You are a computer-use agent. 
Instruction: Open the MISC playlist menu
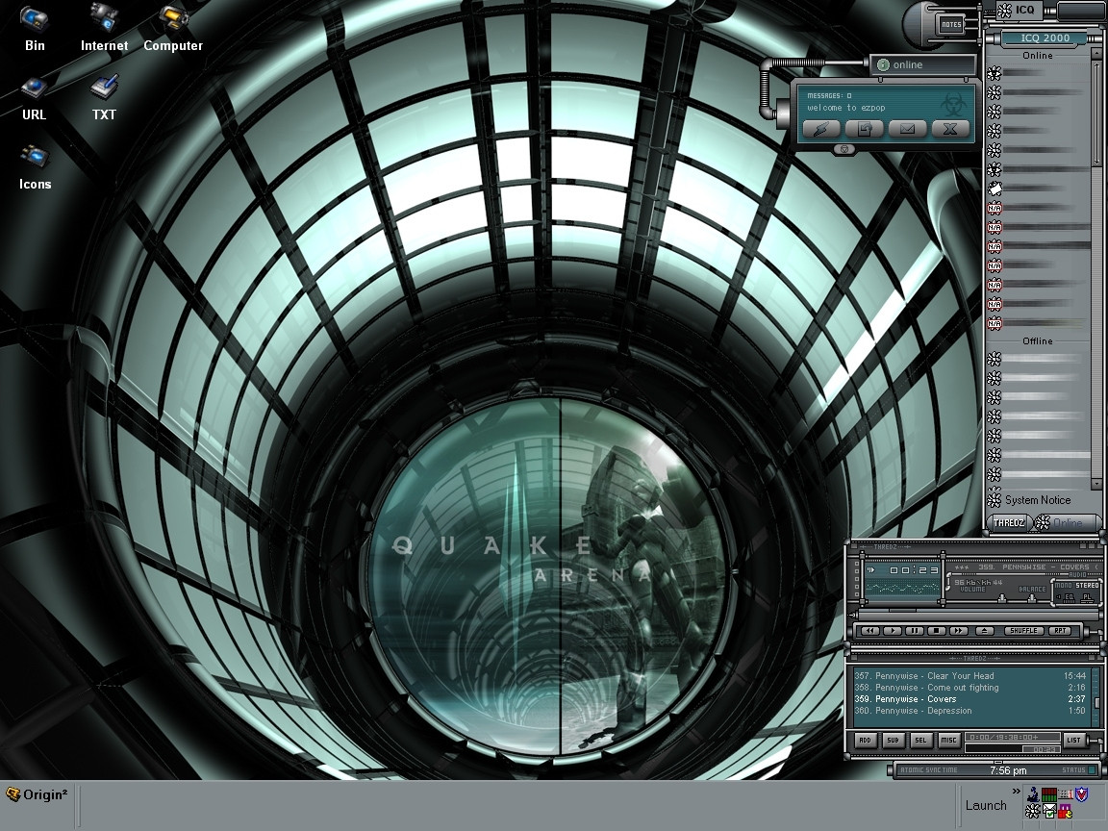coord(949,741)
